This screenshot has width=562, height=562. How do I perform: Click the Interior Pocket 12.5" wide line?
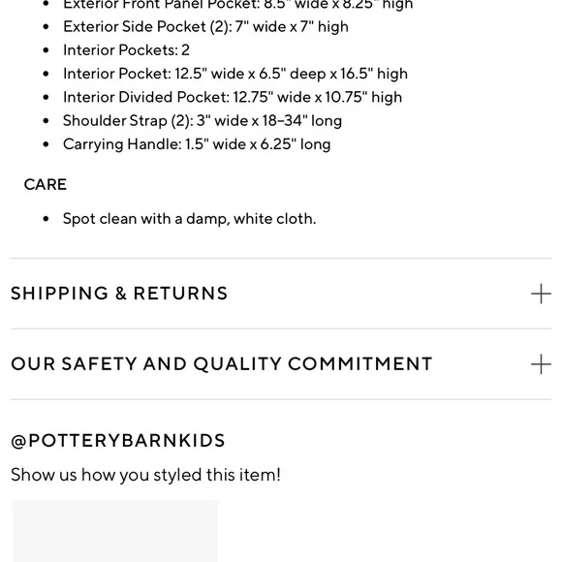click(235, 74)
